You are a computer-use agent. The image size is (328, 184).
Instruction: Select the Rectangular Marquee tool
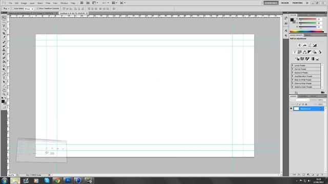pos(4,22)
